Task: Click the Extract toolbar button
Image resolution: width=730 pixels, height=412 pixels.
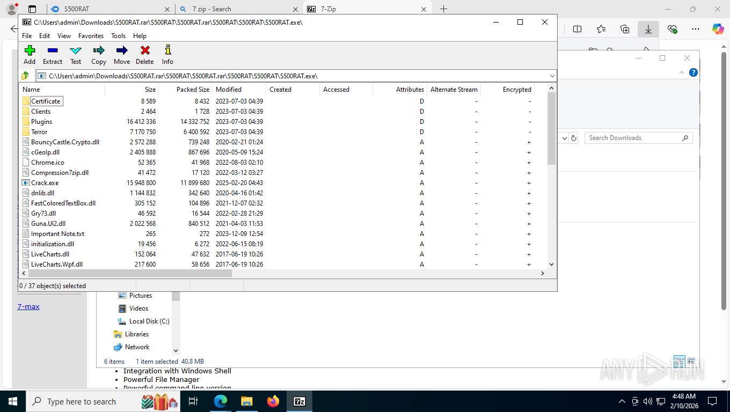Action: [x=53, y=55]
